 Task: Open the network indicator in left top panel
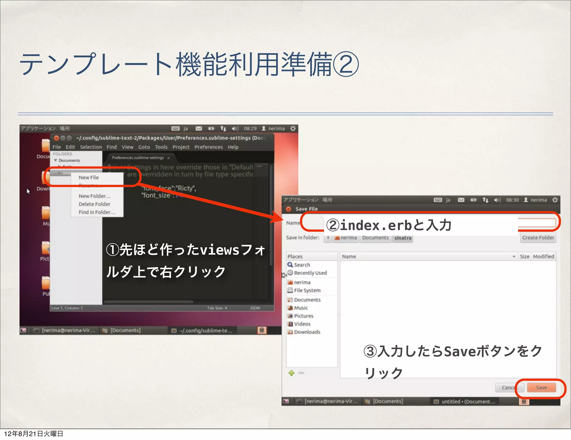click(x=223, y=128)
